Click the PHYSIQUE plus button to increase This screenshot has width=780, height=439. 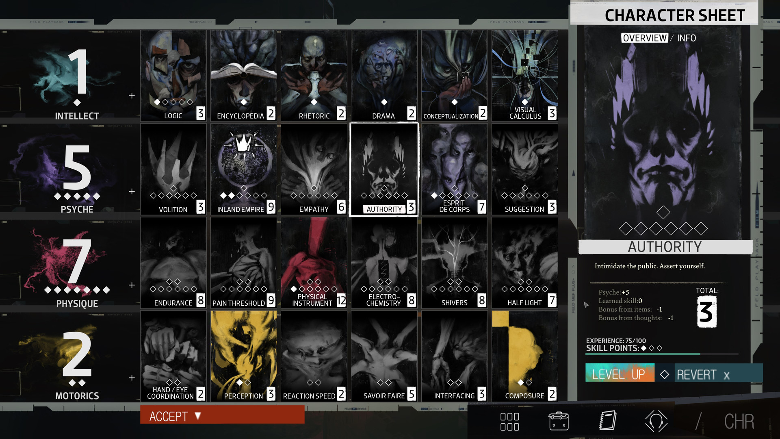click(133, 285)
